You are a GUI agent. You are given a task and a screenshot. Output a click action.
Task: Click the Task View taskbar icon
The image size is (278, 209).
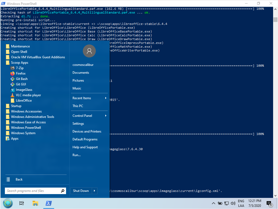[22, 203]
